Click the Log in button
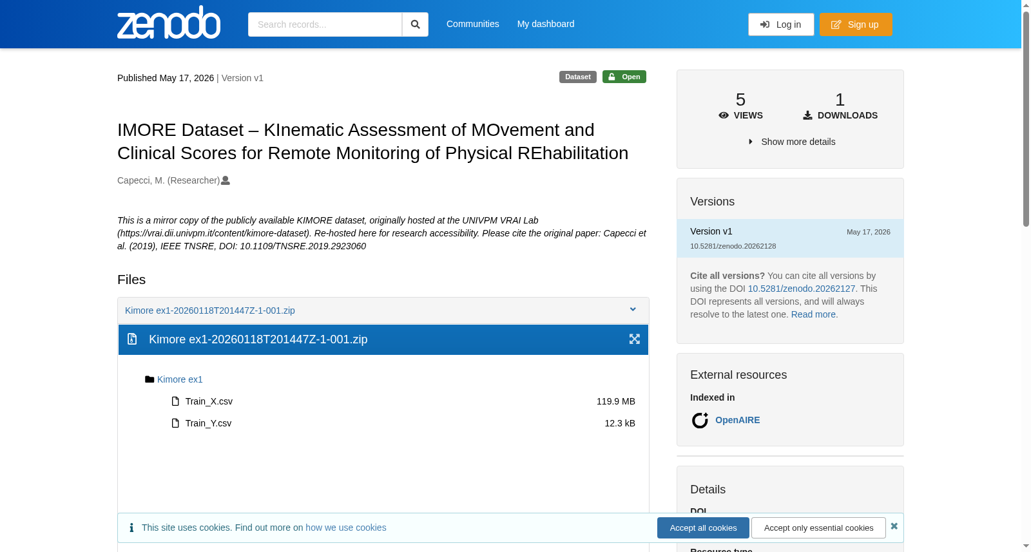Image resolution: width=1031 pixels, height=552 pixels. [781, 24]
